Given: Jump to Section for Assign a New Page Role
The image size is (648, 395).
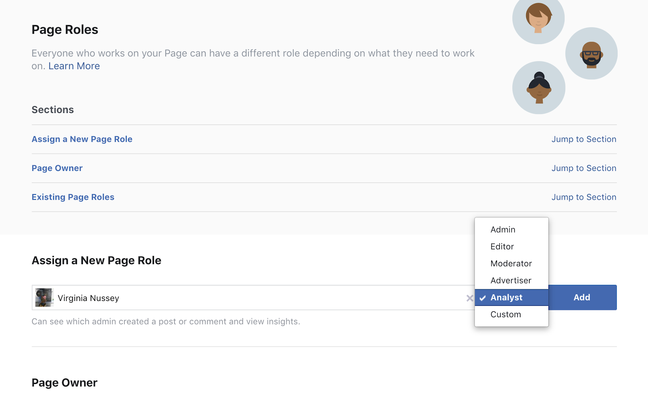Looking at the screenshot, I should point(584,139).
